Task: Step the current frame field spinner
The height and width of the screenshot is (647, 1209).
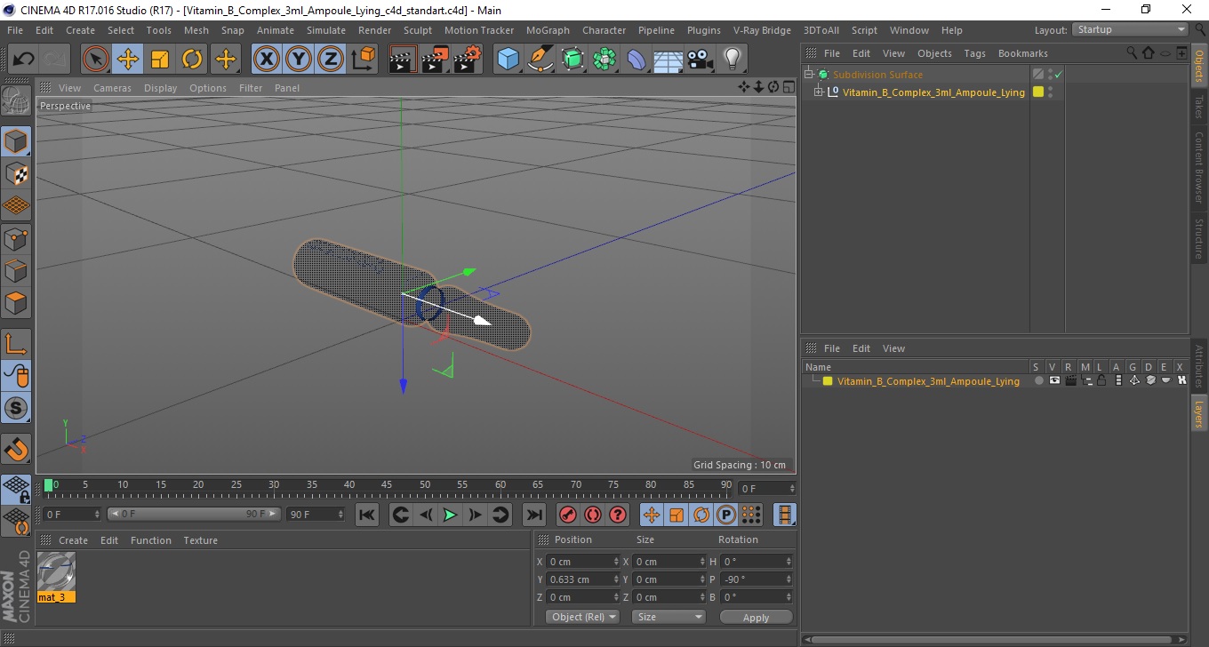Action: click(791, 489)
